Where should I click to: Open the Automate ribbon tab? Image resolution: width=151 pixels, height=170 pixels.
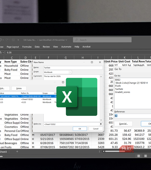coord(66,47)
